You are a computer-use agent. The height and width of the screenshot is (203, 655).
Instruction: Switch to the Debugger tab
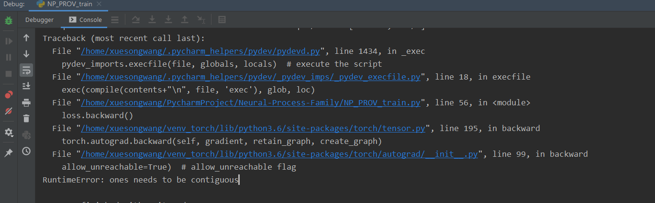(x=39, y=20)
